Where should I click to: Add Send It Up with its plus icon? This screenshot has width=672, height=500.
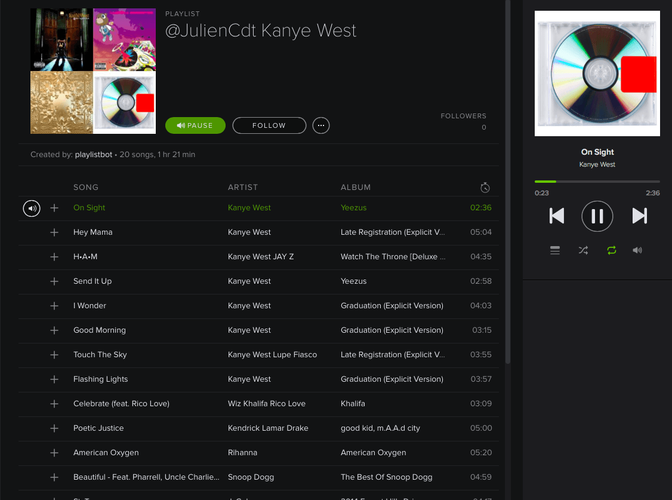click(54, 281)
